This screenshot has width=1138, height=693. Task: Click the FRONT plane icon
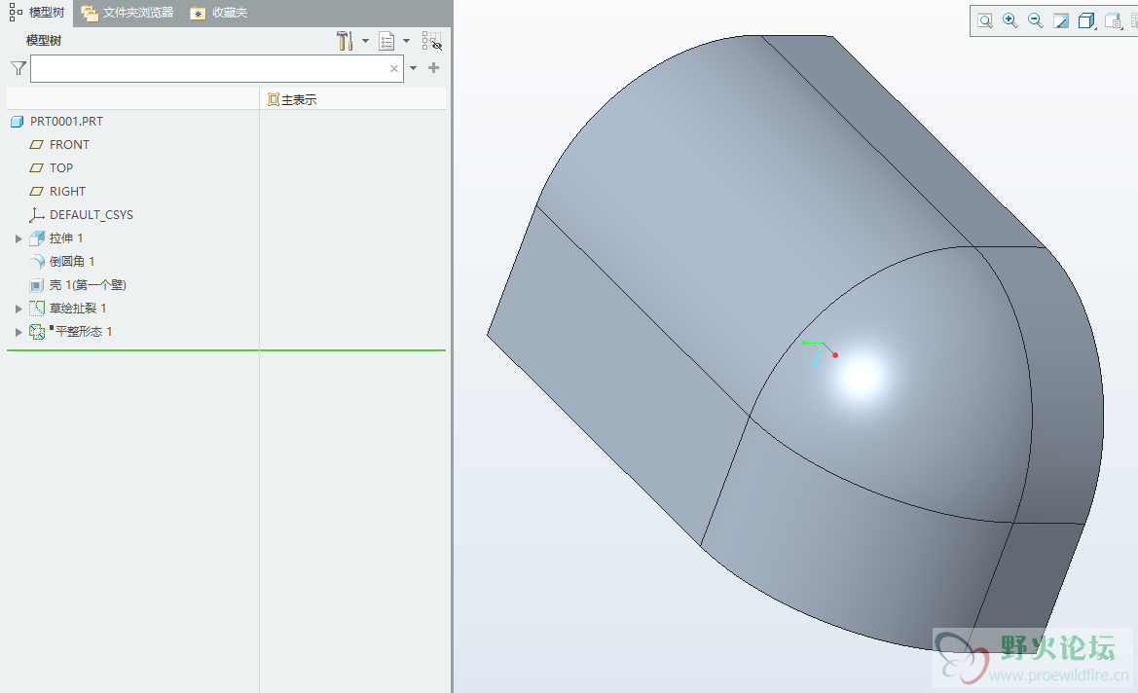(36, 144)
